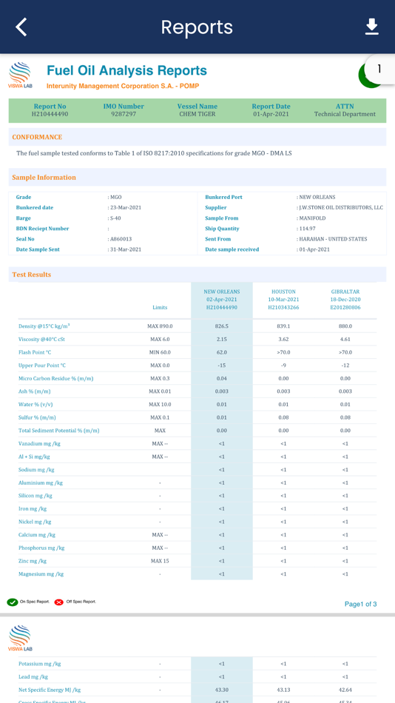
Task: Select Gibraltar density value 880.0
Action: click(x=345, y=326)
